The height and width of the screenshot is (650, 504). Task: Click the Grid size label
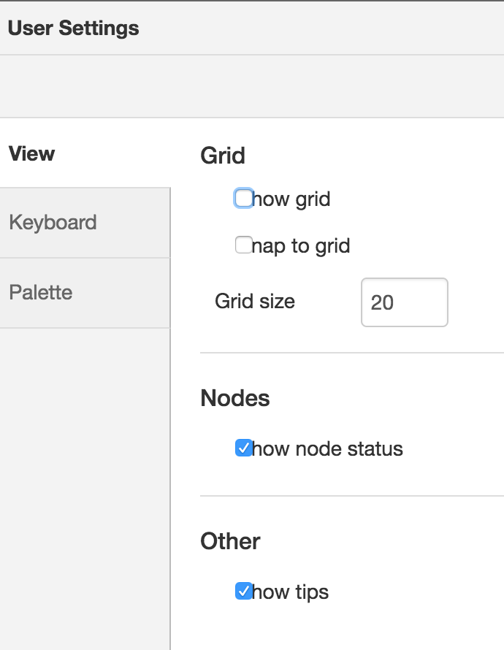(x=255, y=302)
